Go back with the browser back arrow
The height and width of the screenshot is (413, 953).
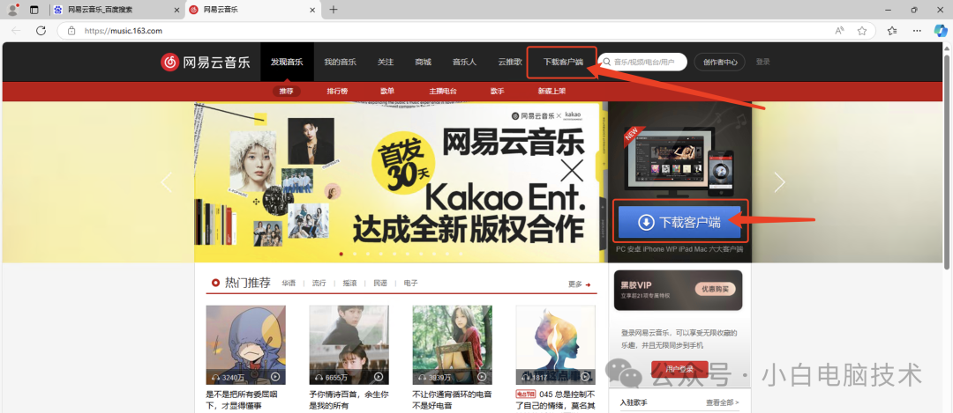coord(17,30)
